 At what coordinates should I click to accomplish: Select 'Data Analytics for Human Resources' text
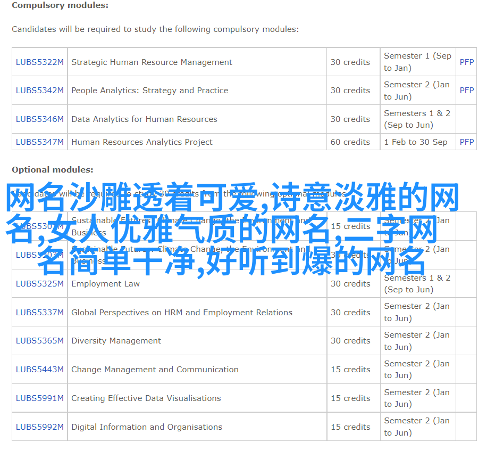144,119
